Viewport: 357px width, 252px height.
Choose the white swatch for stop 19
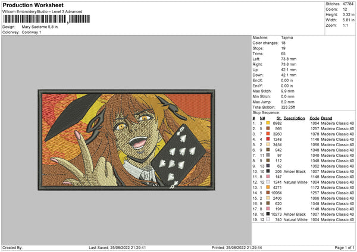(268, 219)
